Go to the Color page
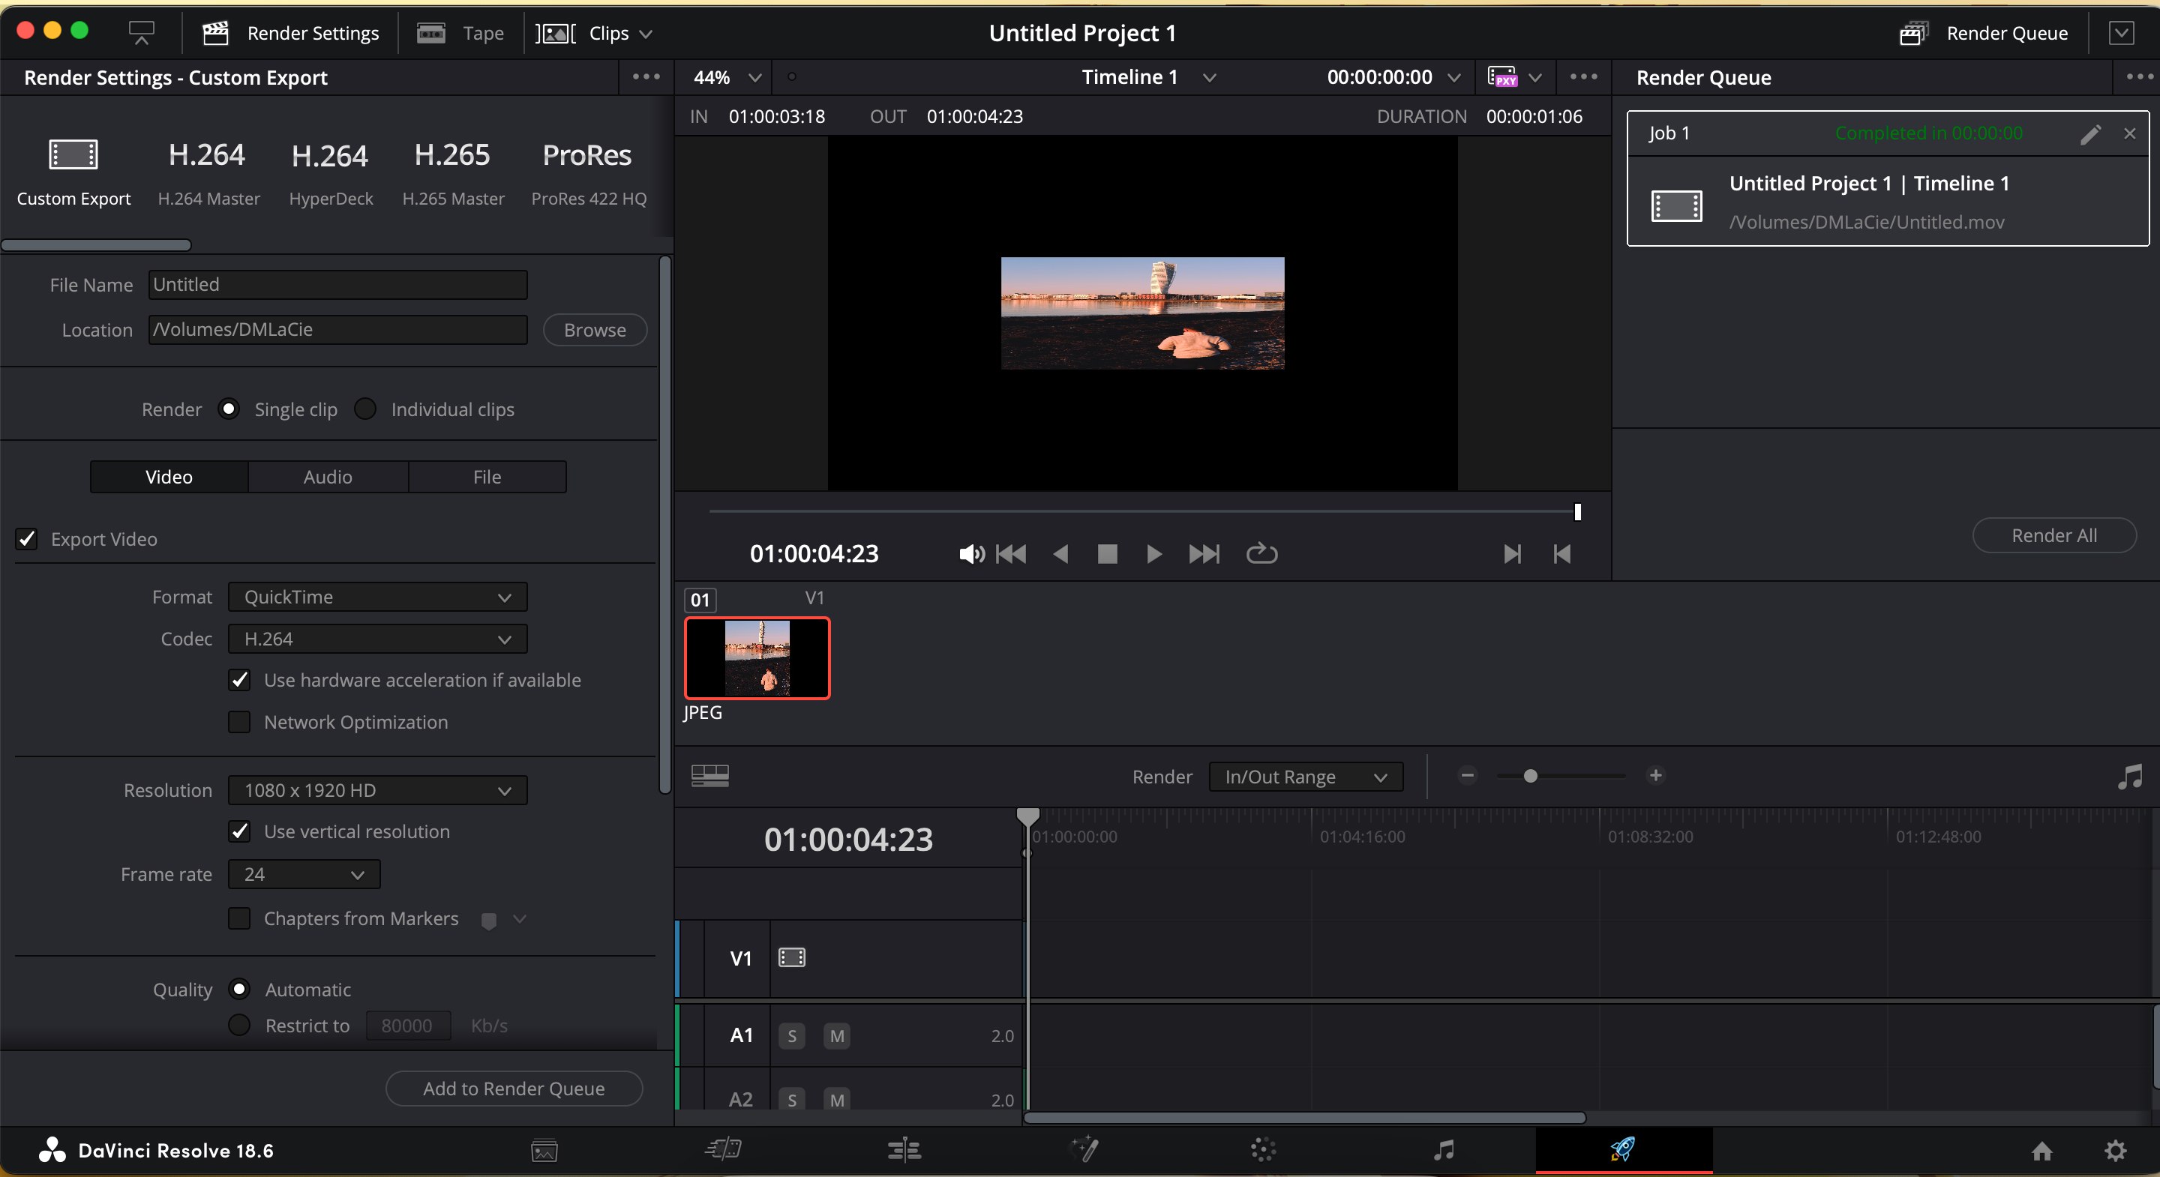Image resolution: width=2160 pixels, height=1177 pixels. point(1263,1150)
